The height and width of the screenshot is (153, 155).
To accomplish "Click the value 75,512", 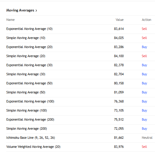I will (x=119, y=119).
